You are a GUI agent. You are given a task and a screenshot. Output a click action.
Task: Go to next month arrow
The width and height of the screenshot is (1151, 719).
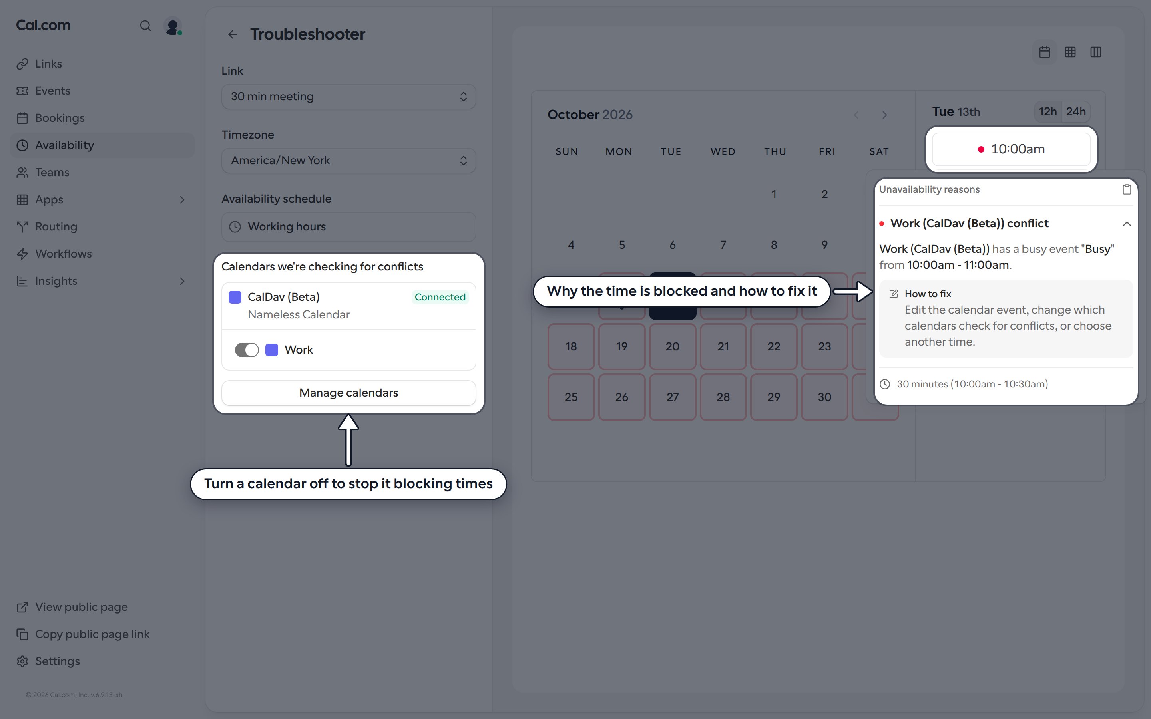pyautogui.click(x=885, y=115)
